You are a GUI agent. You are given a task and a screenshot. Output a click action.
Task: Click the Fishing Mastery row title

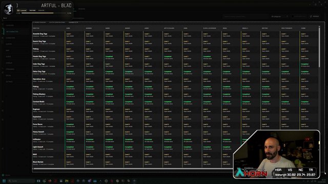pyautogui.click(x=39, y=94)
